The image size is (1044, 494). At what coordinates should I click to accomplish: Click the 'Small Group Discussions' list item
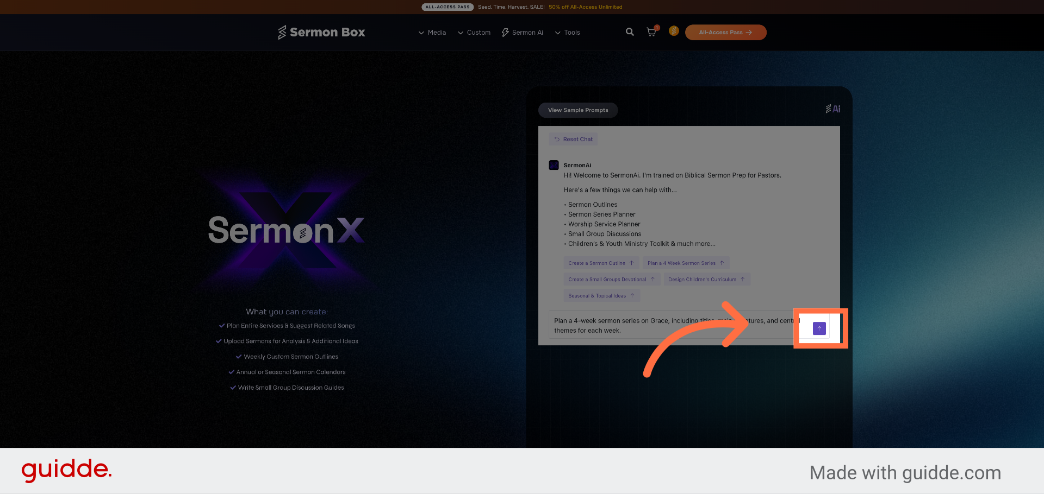pos(605,234)
